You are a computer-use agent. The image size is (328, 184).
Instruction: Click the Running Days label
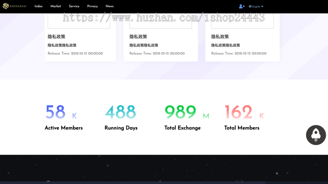click(121, 128)
